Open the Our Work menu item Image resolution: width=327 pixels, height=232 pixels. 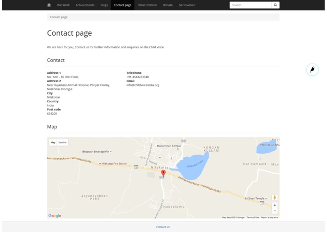pyautogui.click(x=63, y=5)
